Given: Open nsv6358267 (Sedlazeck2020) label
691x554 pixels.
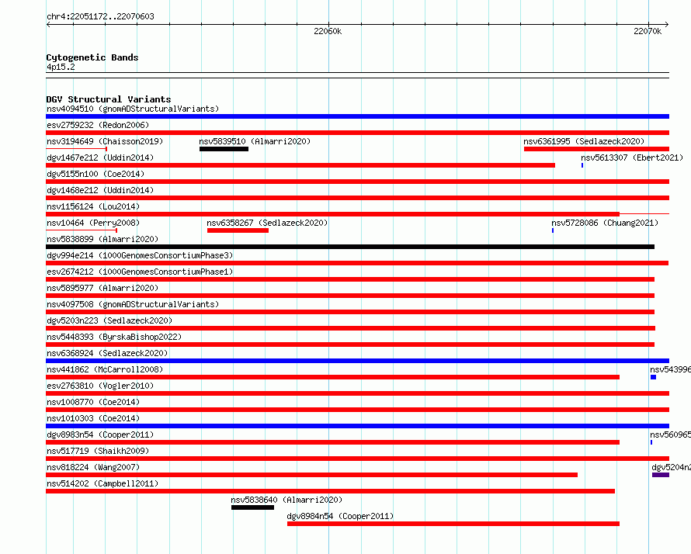Looking at the screenshot, I should [x=267, y=223].
